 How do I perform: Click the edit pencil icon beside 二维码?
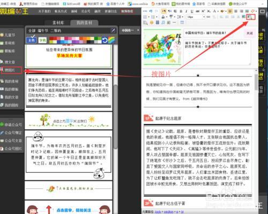coord(113,31)
